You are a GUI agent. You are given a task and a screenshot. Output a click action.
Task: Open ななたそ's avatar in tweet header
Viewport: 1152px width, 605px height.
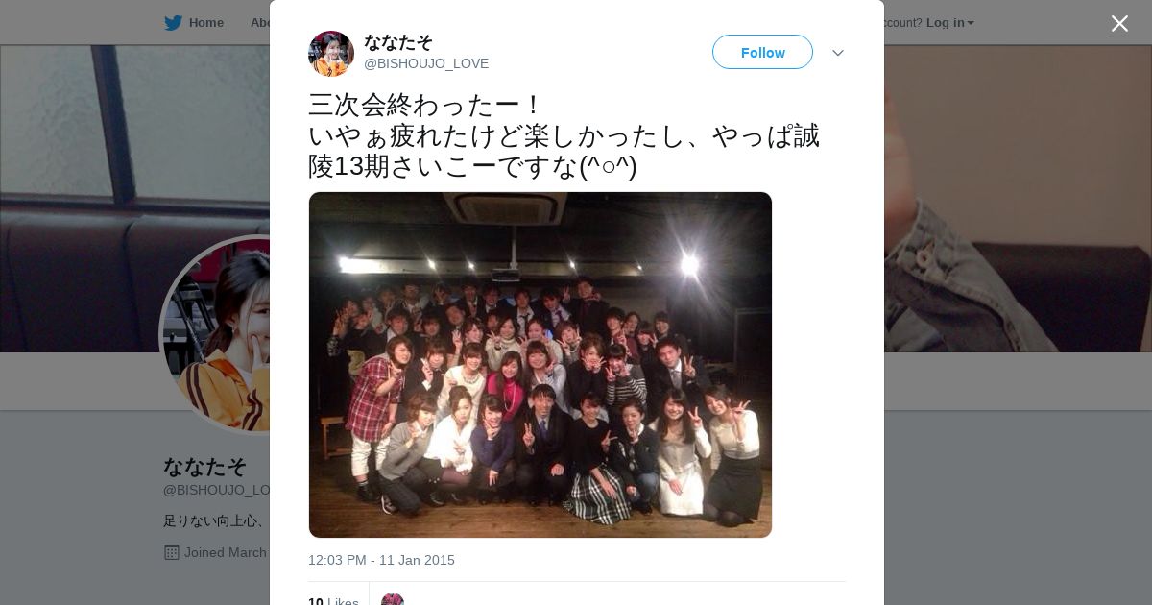tap(331, 53)
